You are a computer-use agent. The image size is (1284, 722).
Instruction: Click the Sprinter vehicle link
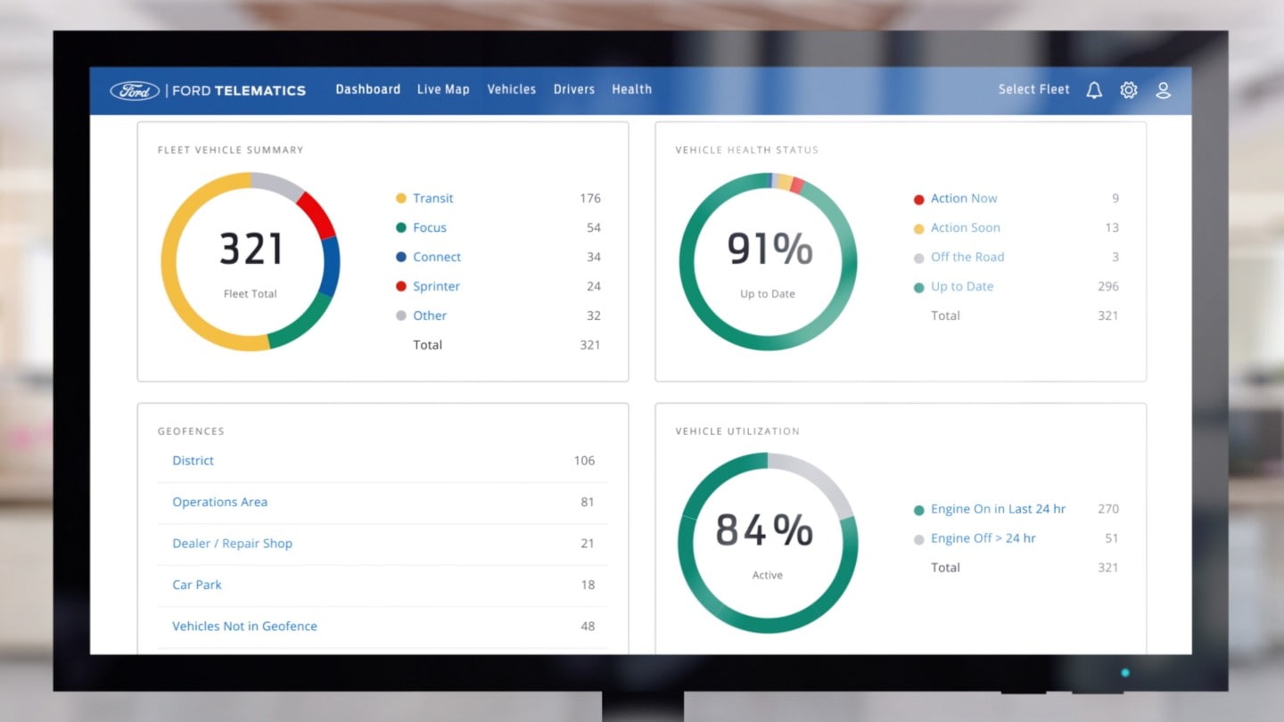[x=437, y=286]
